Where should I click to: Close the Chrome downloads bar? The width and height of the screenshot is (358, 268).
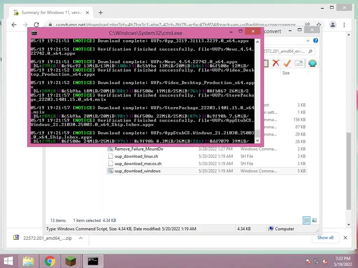(x=345, y=238)
